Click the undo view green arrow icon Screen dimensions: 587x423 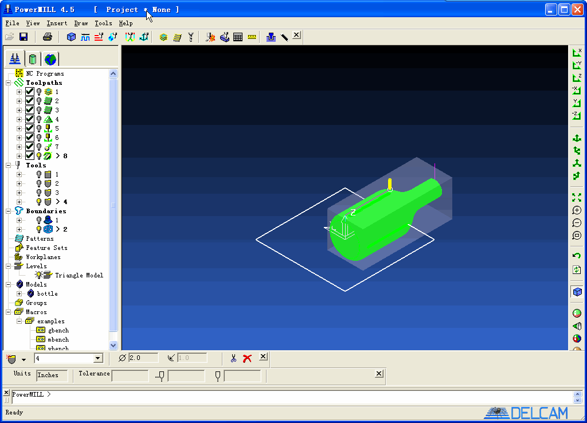(577, 256)
